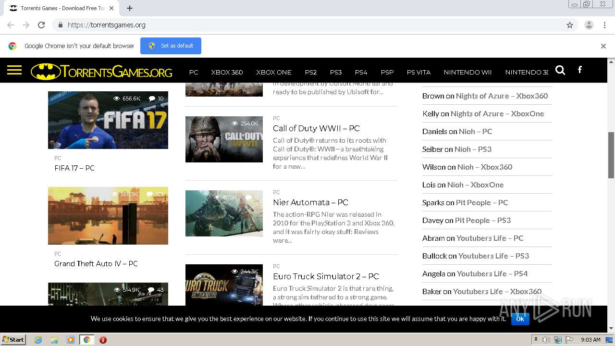Viewport: 615px width, 346px height.
Task: Open the red Opera taskbar icon
Action: (103, 340)
